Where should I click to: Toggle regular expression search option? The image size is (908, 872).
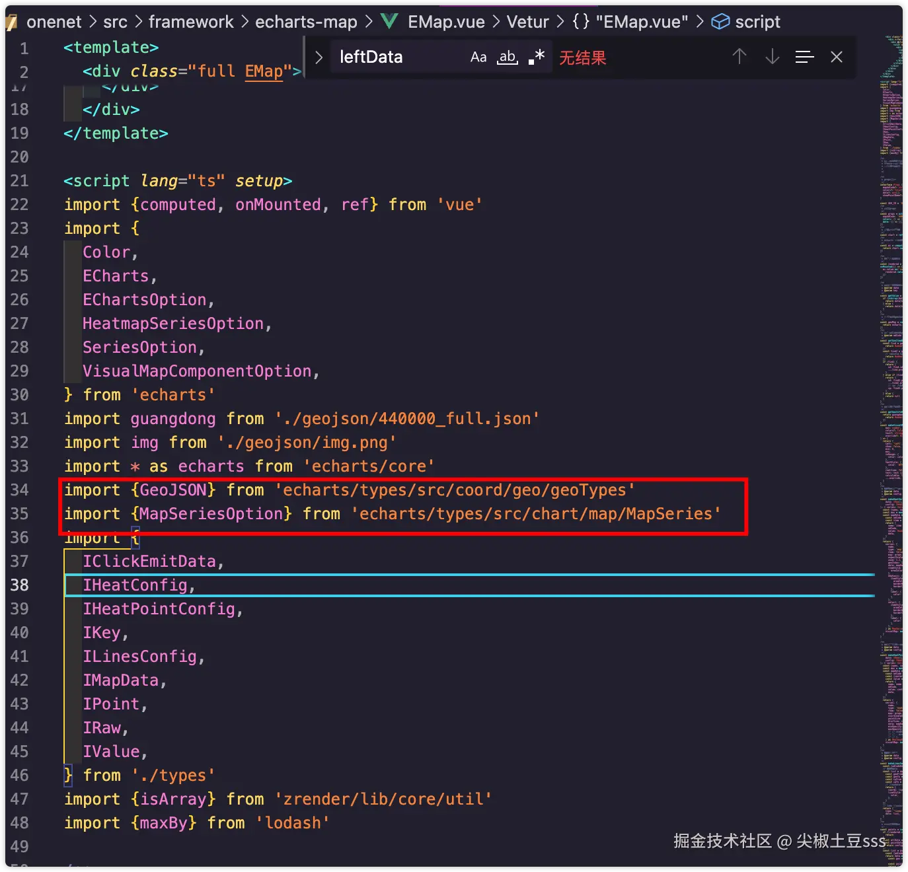[x=537, y=57]
